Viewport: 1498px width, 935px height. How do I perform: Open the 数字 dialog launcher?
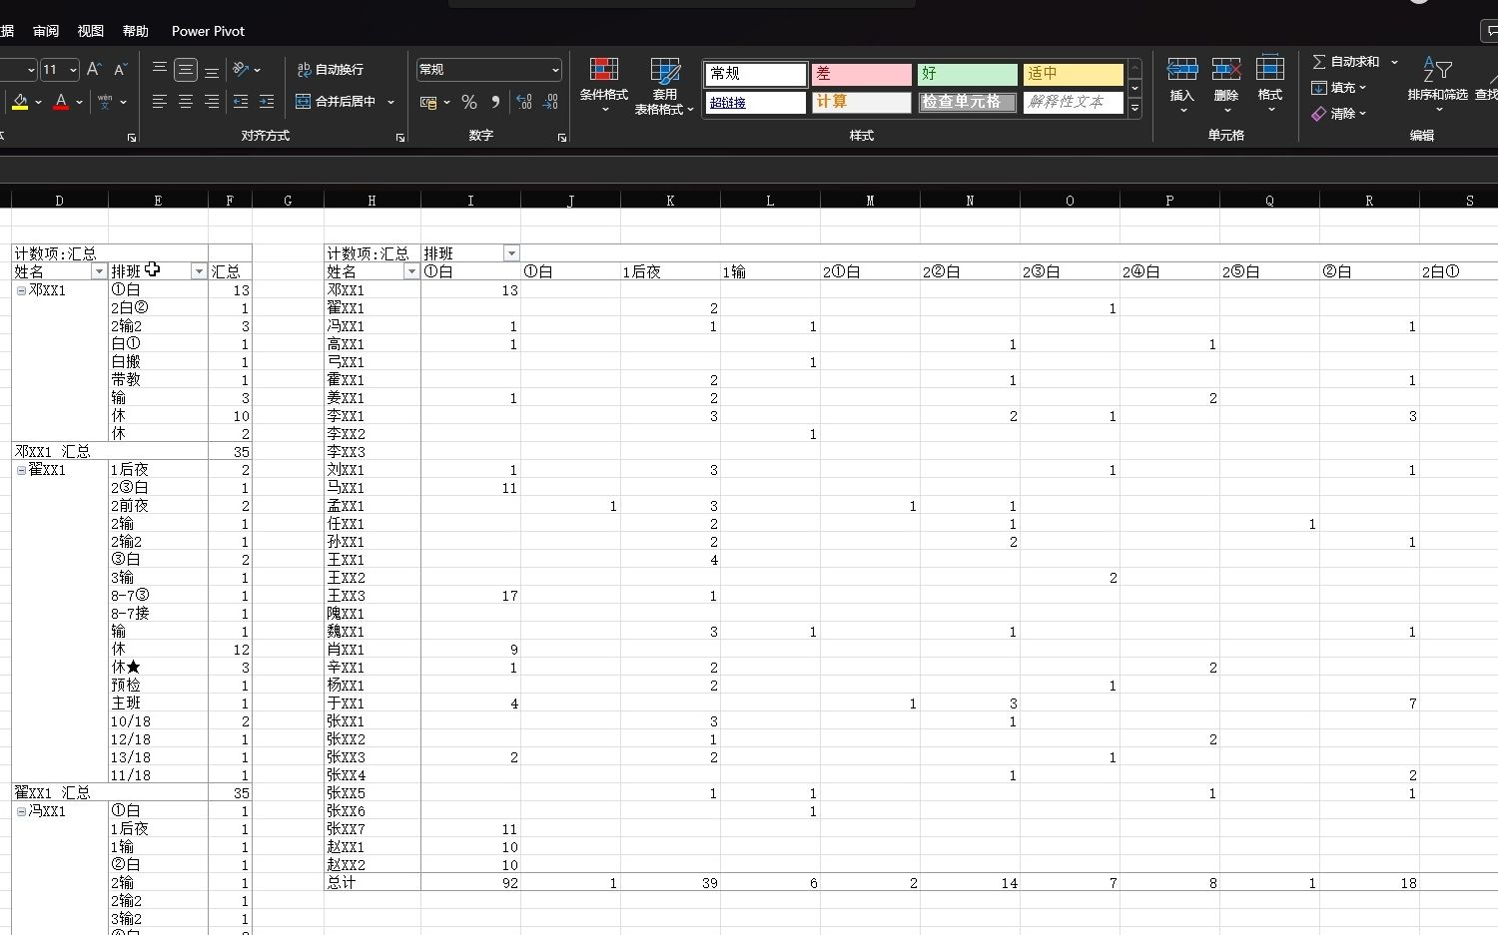[562, 138]
